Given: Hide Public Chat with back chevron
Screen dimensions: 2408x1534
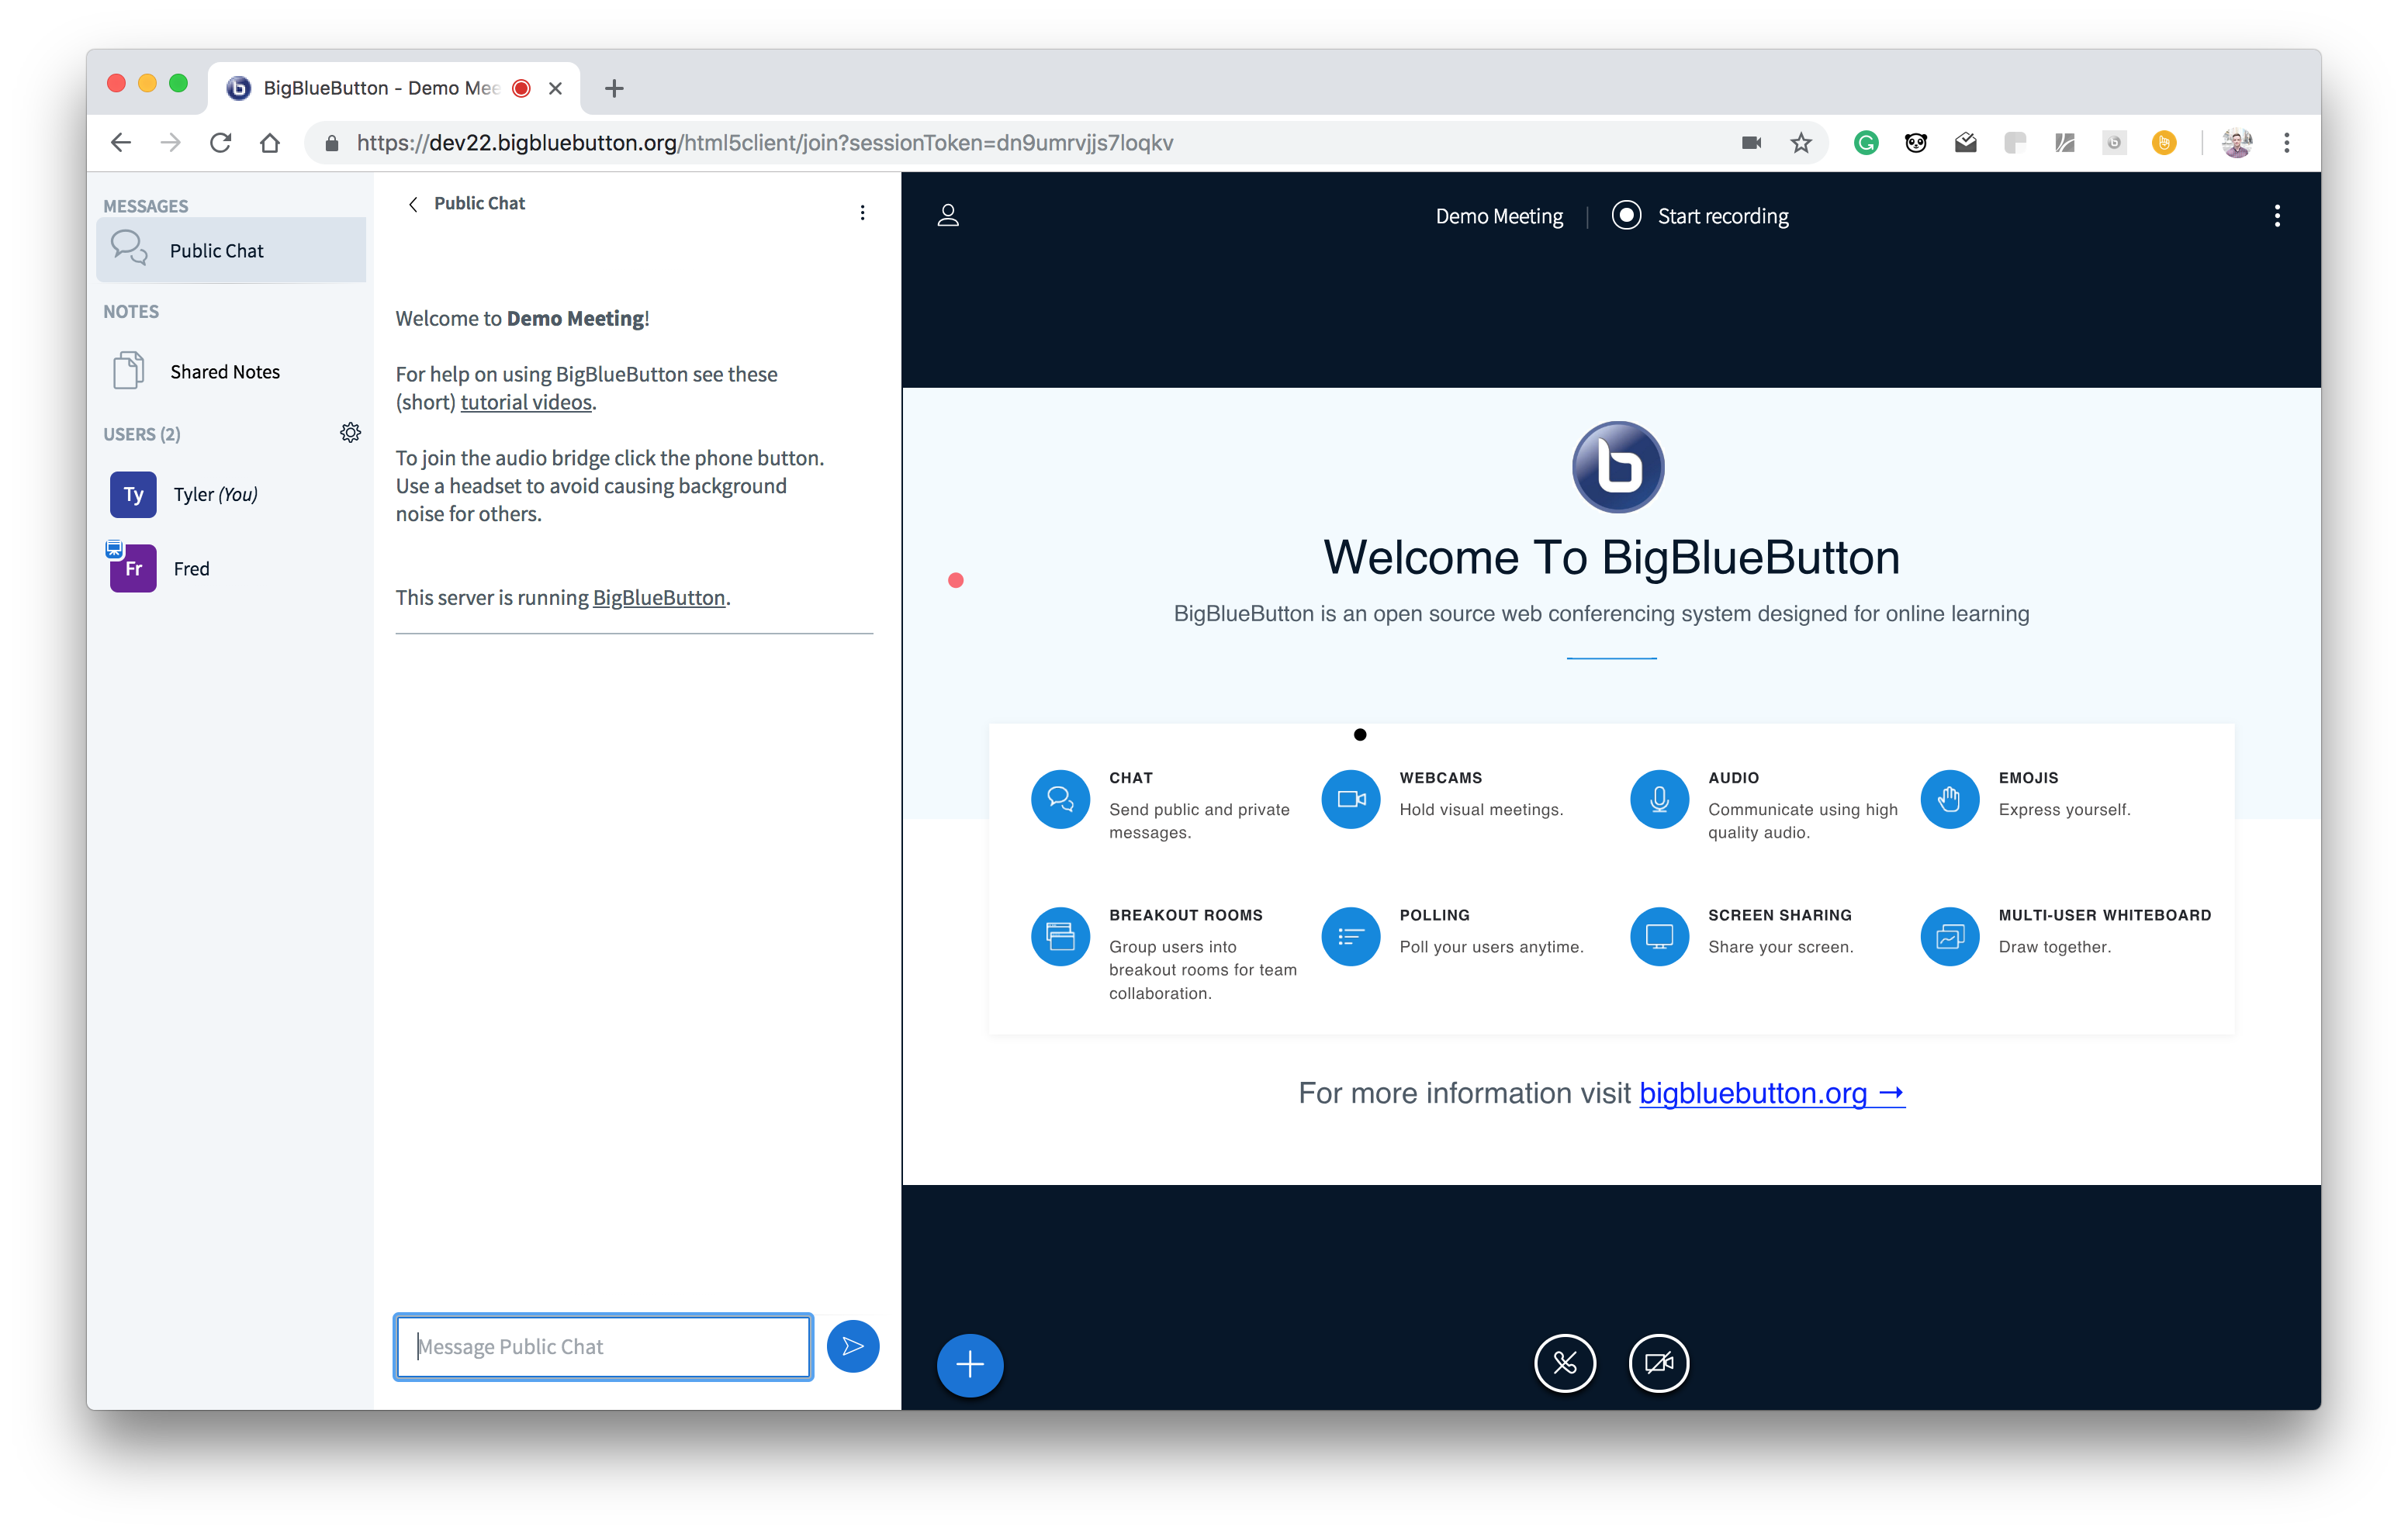Looking at the screenshot, I should point(413,204).
